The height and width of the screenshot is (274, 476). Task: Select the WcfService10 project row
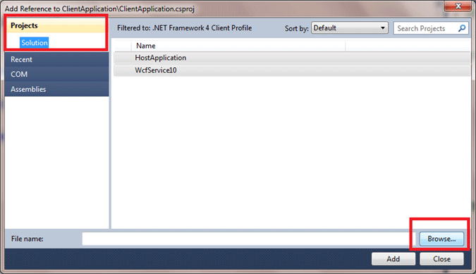tap(292, 70)
